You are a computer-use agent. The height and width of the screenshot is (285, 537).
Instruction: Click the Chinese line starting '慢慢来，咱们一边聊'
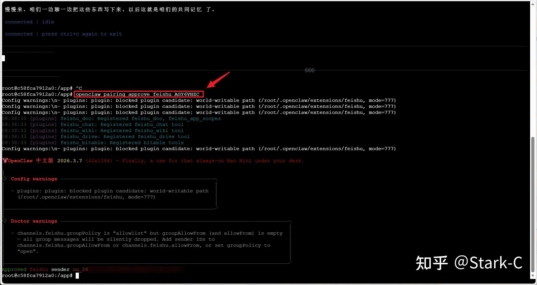coord(110,9)
